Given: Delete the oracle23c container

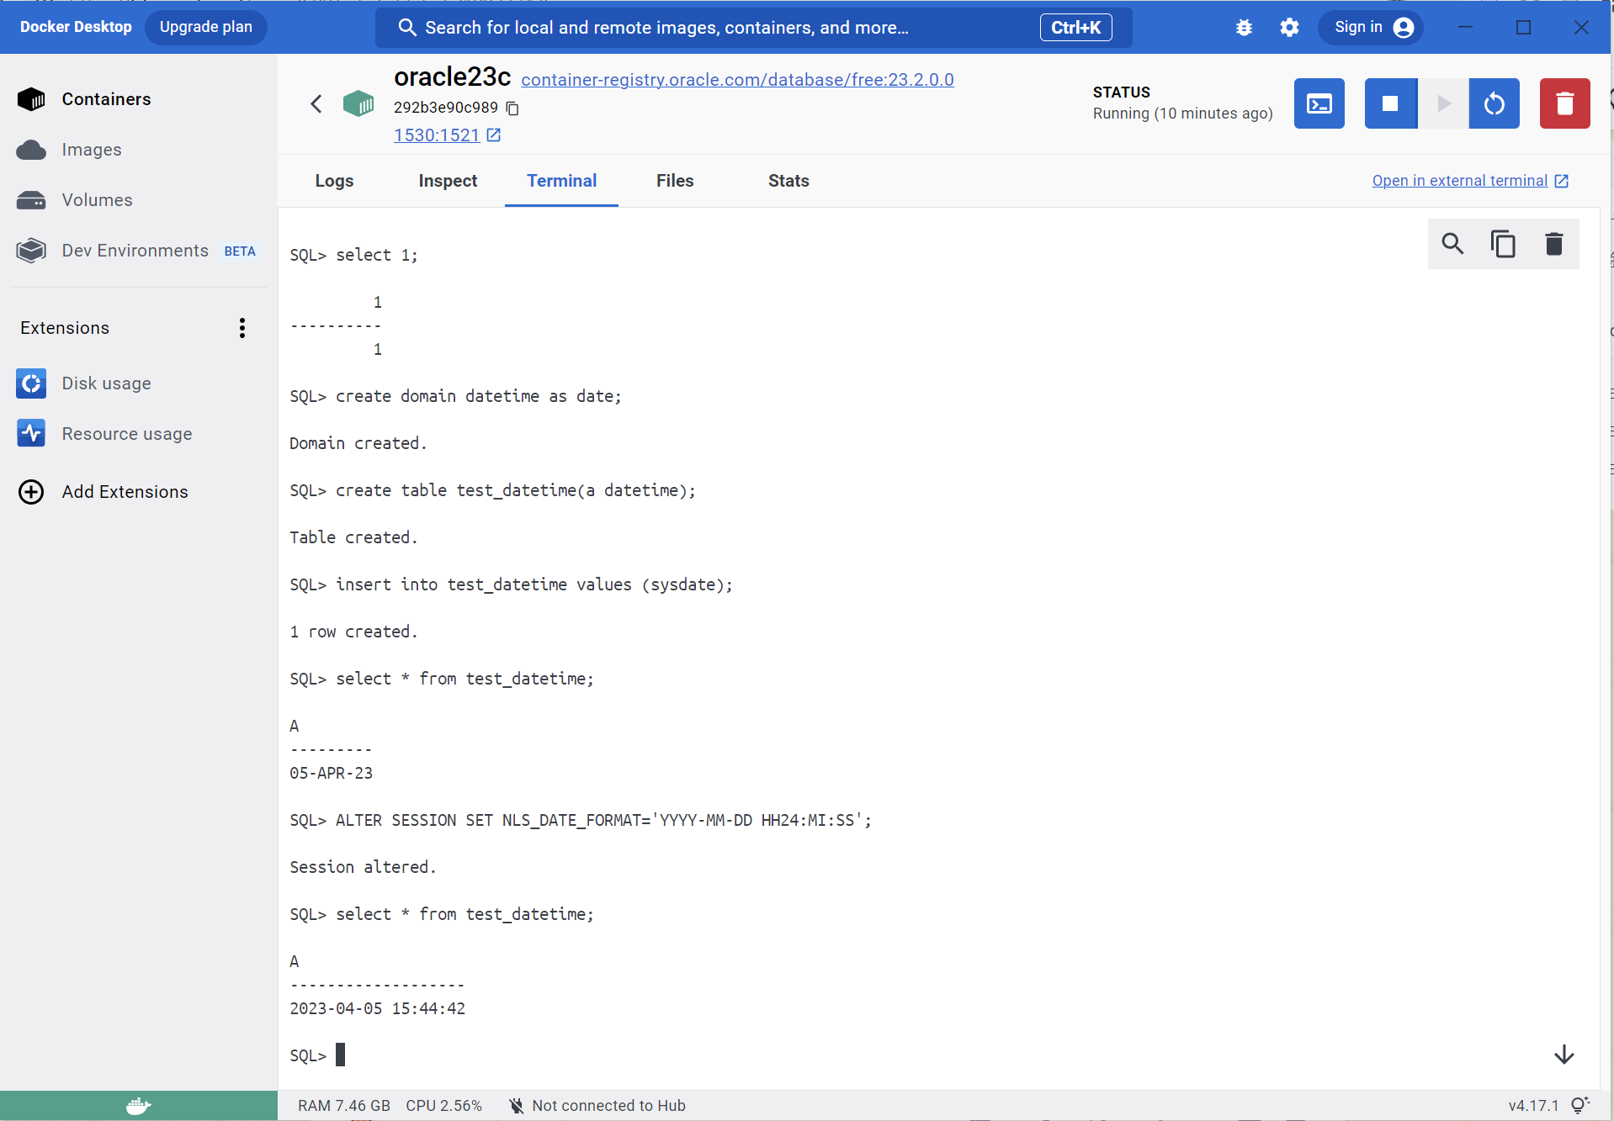Looking at the screenshot, I should pos(1565,103).
